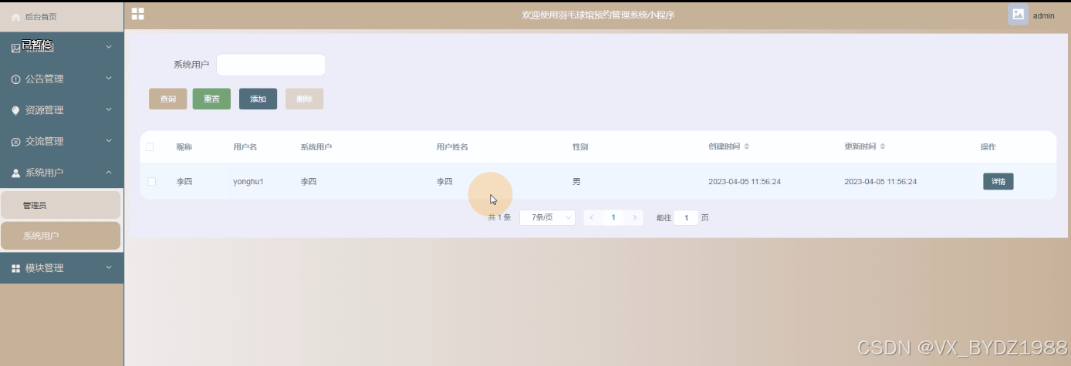This screenshot has height=366, width=1071.
Task: Expand the 资源管理 menu
Action: pyautogui.click(x=62, y=110)
